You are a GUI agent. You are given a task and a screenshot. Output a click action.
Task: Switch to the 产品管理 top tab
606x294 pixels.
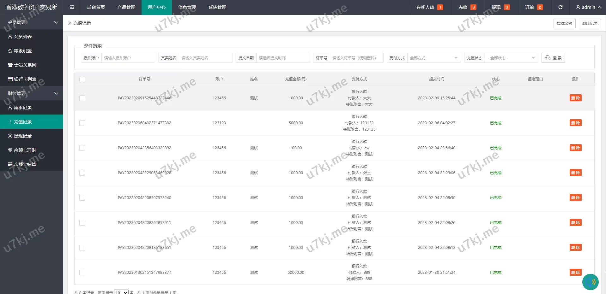(x=126, y=7)
